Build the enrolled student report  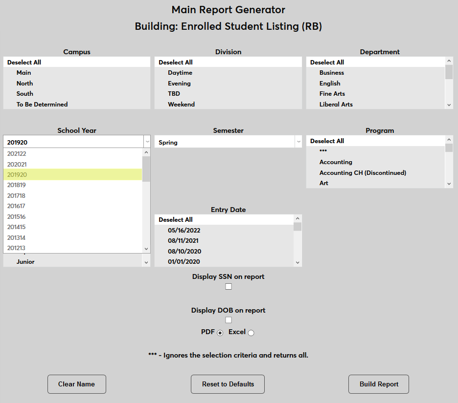tap(378, 384)
